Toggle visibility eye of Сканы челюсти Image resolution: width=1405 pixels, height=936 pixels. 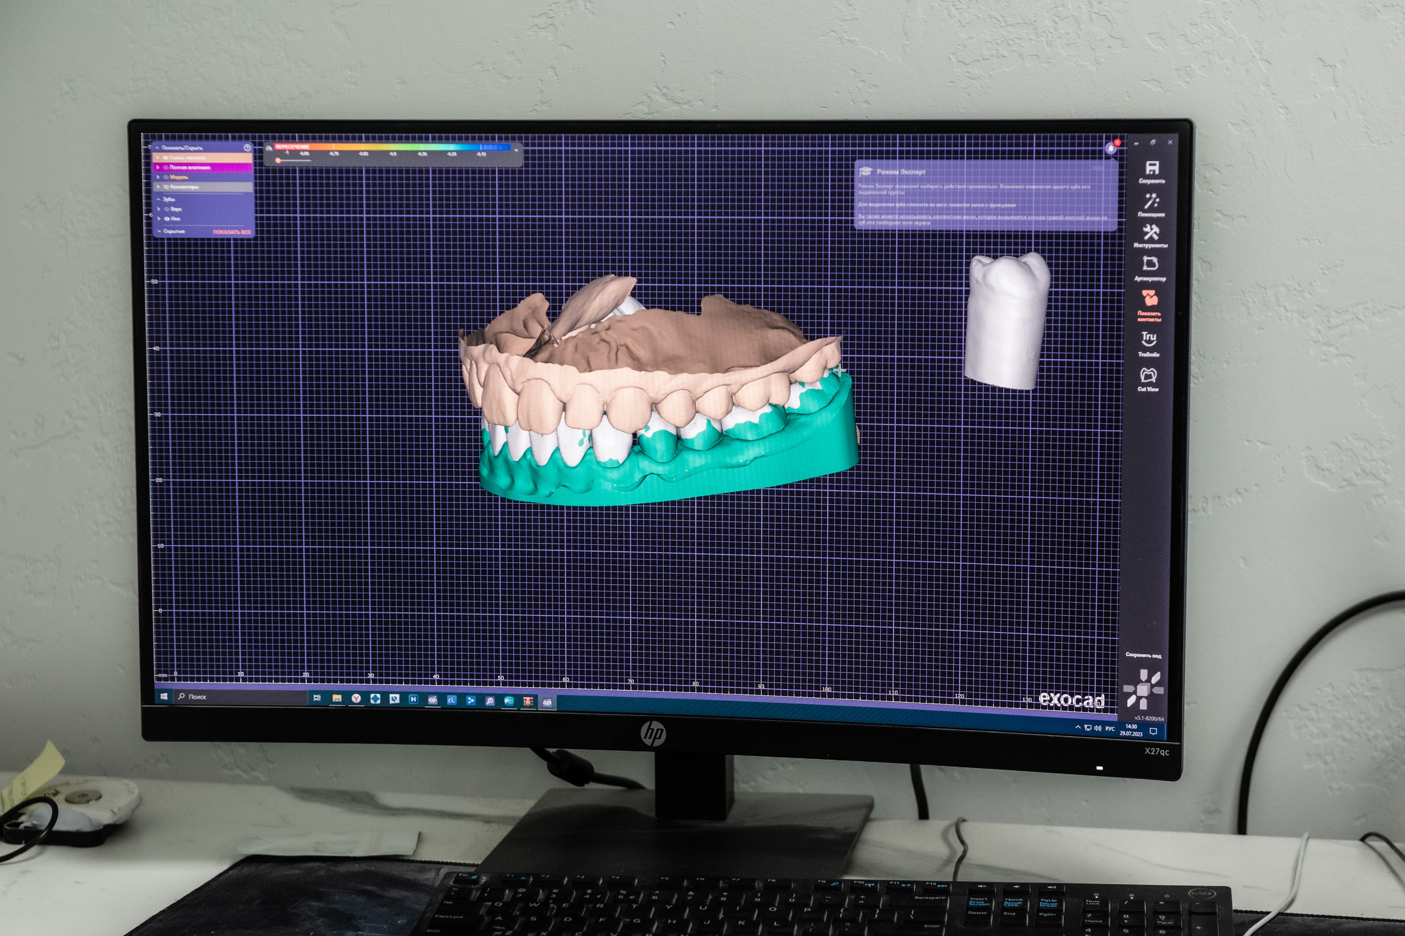coord(165,157)
